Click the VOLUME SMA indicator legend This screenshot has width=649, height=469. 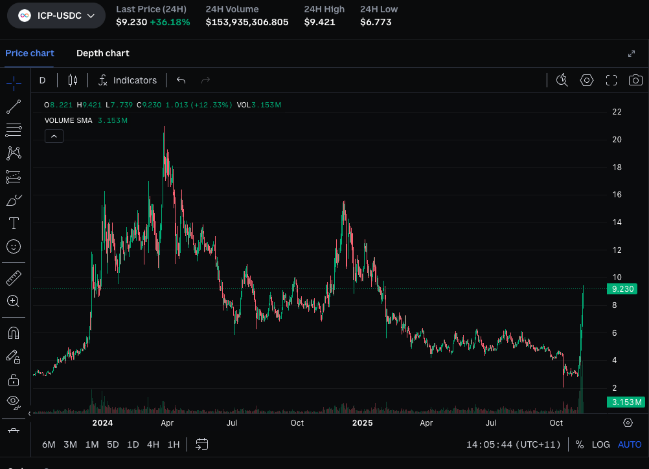click(85, 120)
